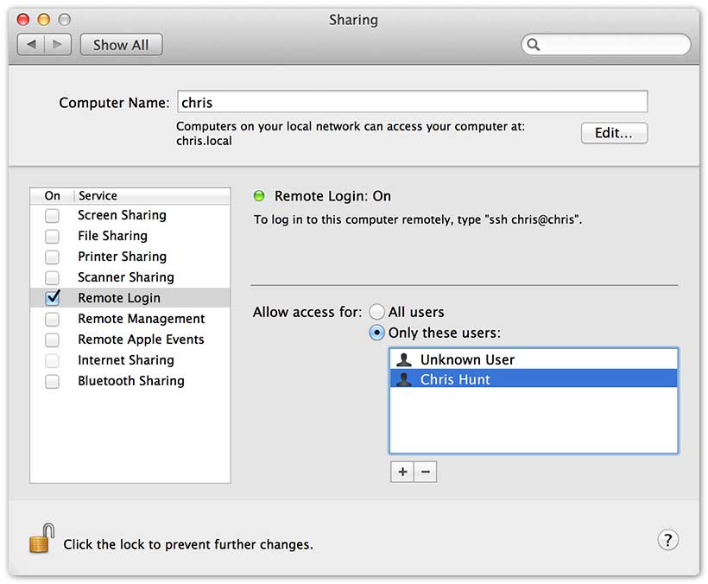Screen dimensions: 708x584
Task: Uncheck the Remote Login checkbox
Action: click(53, 298)
